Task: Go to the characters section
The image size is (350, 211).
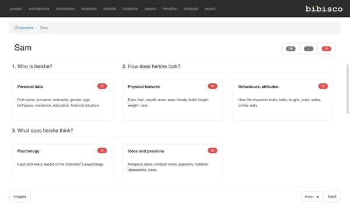Action: click(x=65, y=9)
